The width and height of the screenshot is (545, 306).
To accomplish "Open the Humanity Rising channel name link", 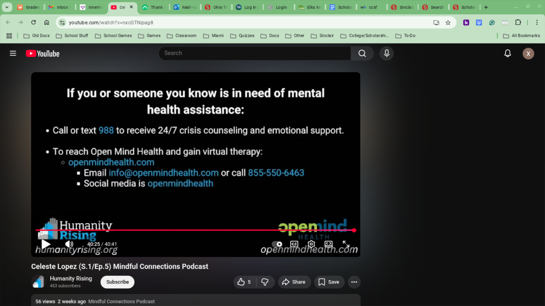I will coord(71,278).
